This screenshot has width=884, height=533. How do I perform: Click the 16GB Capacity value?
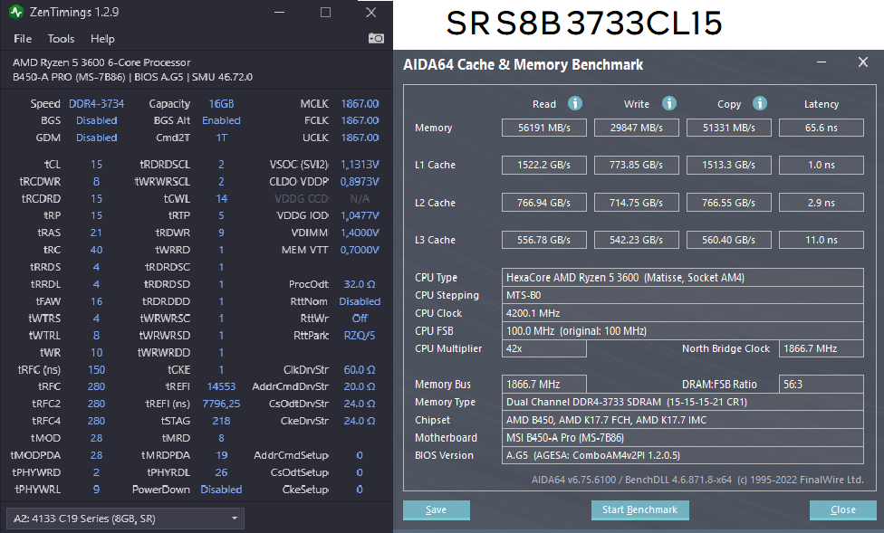221,104
